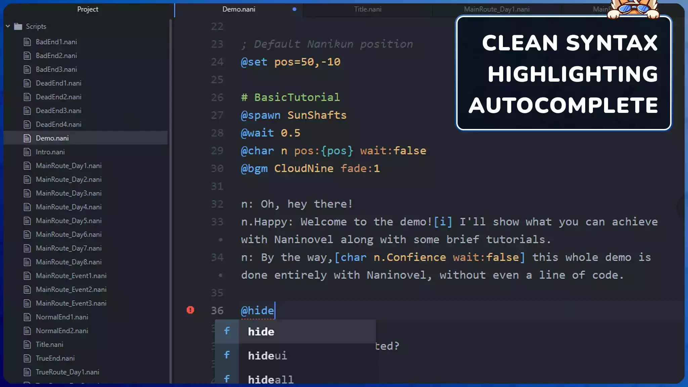The width and height of the screenshot is (688, 387).
Task: Click the Project panel header
Action: (x=88, y=9)
